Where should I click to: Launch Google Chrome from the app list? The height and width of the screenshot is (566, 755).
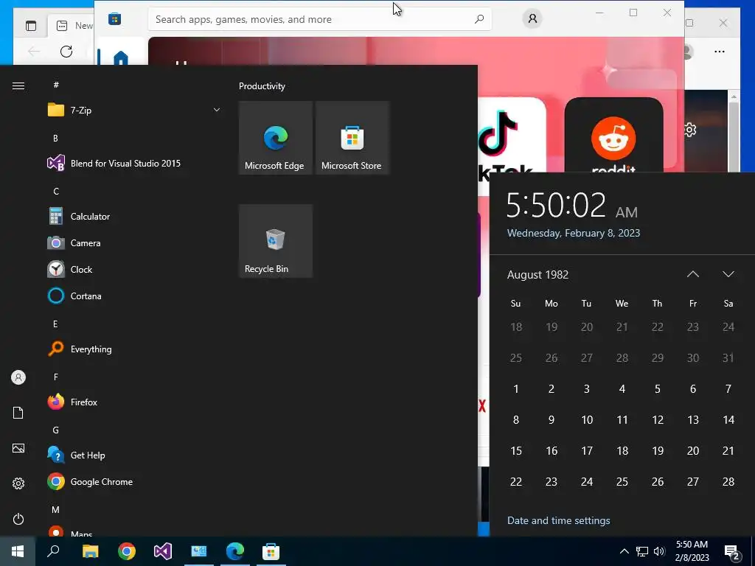(x=134, y=481)
